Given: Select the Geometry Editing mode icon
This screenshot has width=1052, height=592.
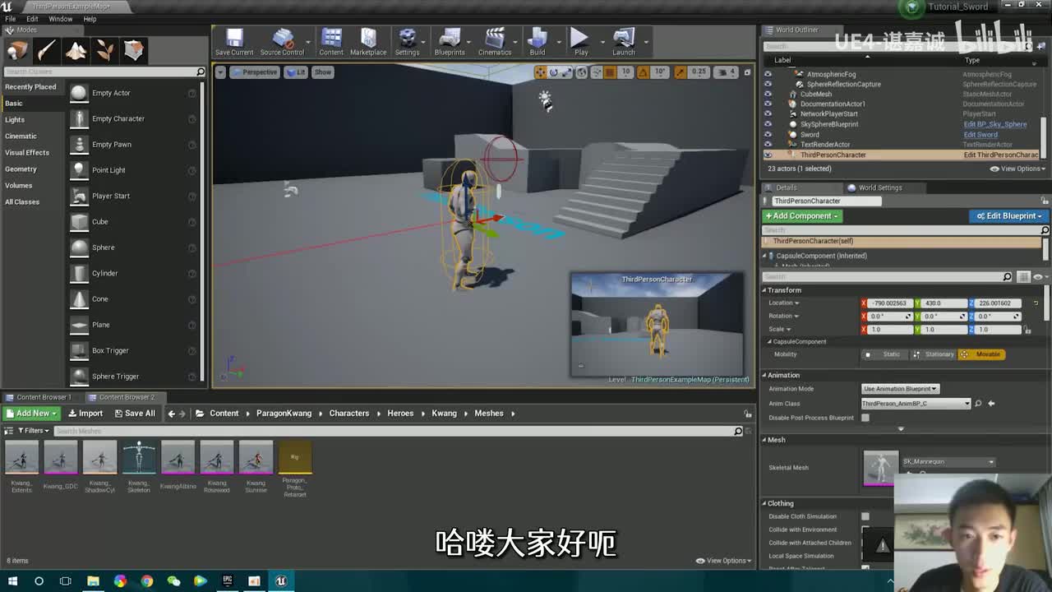Looking at the screenshot, I should 134,50.
